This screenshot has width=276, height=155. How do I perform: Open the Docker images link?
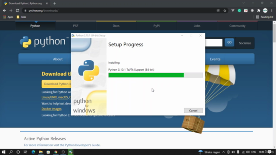(52, 109)
